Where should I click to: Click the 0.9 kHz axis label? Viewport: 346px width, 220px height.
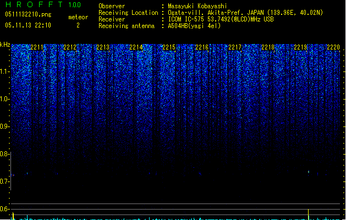4,127
